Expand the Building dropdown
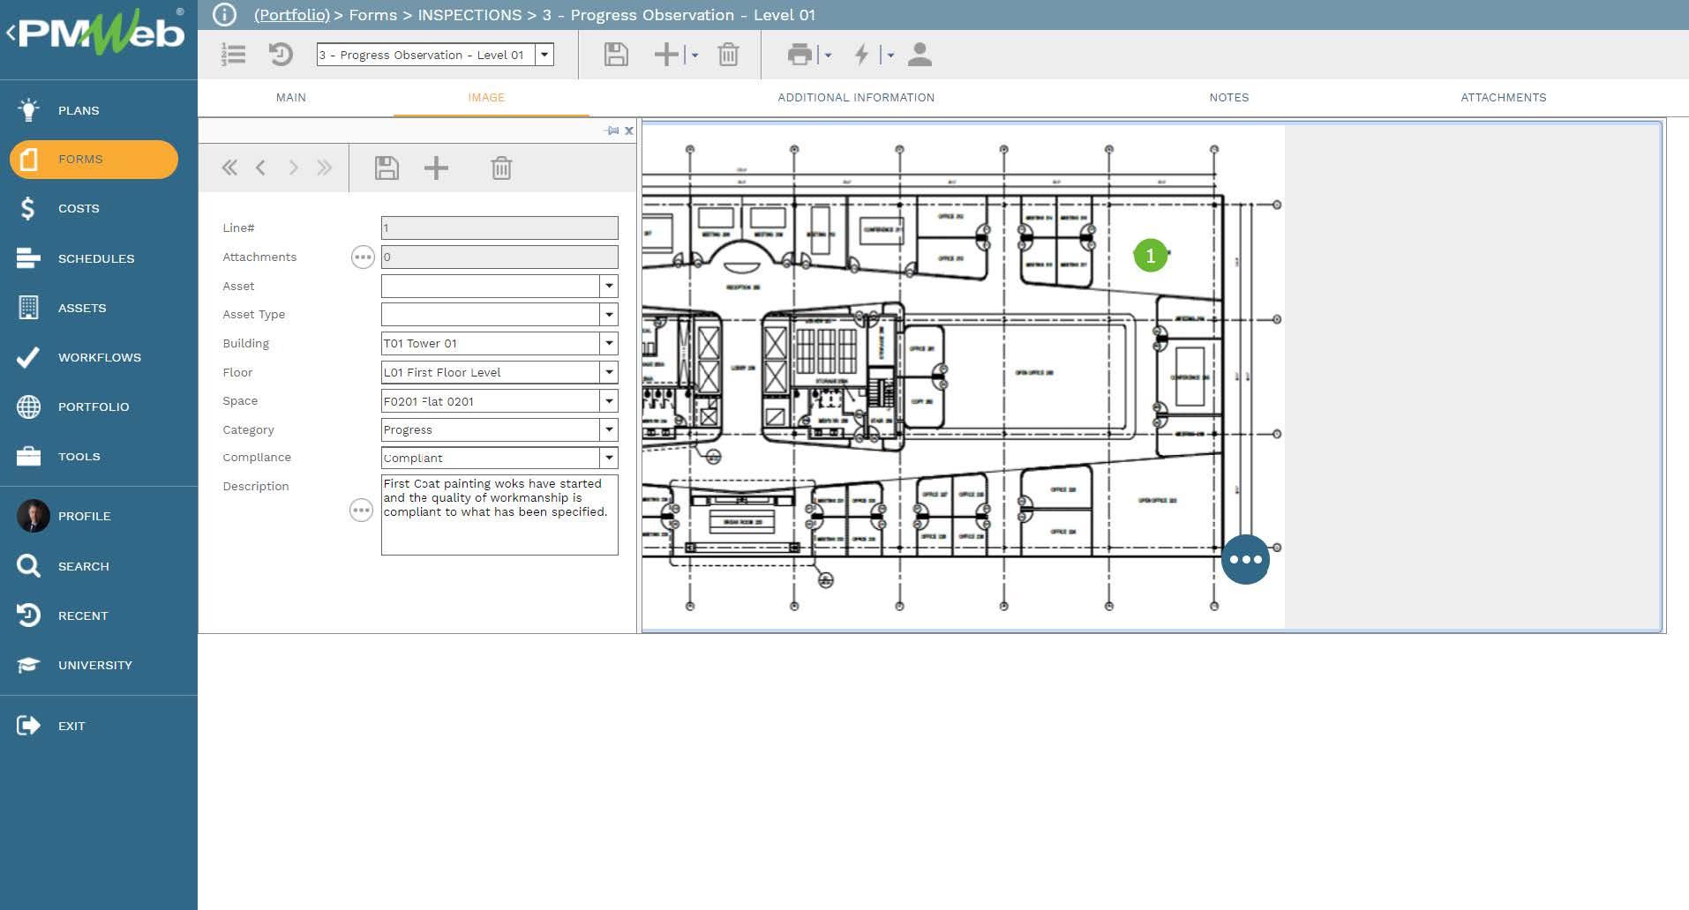 pos(609,344)
